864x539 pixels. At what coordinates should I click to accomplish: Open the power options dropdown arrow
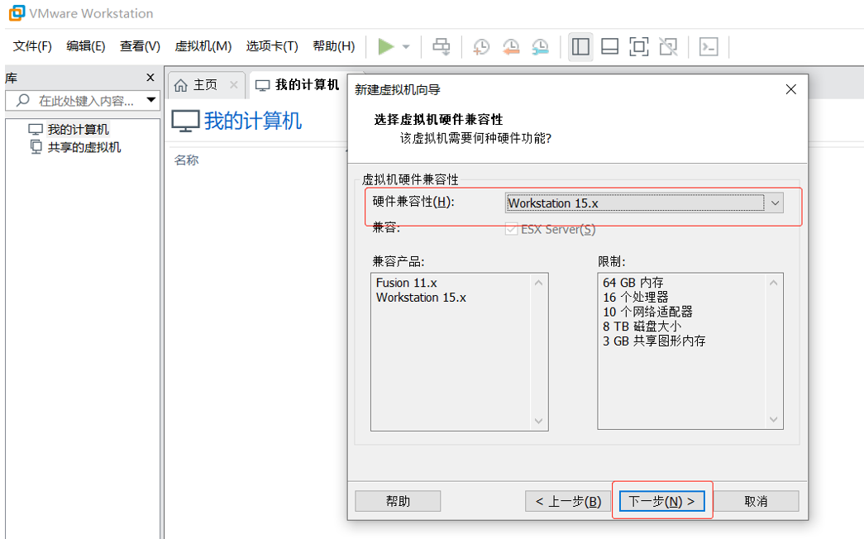[406, 47]
